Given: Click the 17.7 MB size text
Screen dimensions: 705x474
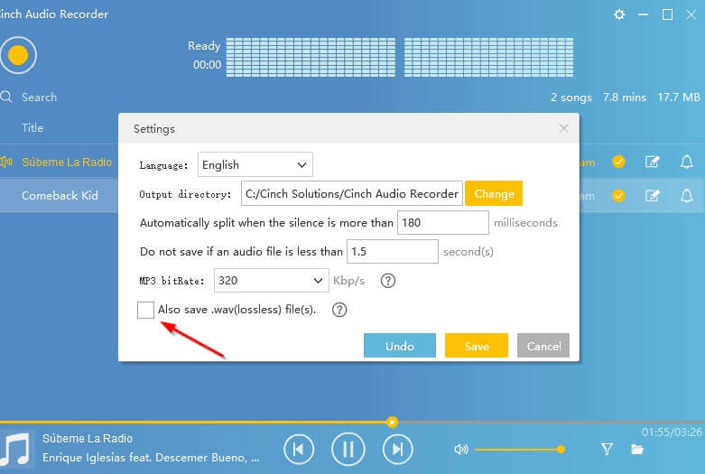Looking at the screenshot, I should 679,98.
